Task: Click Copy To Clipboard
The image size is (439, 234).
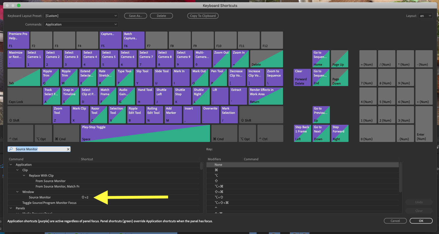Action: tap(203, 16)
